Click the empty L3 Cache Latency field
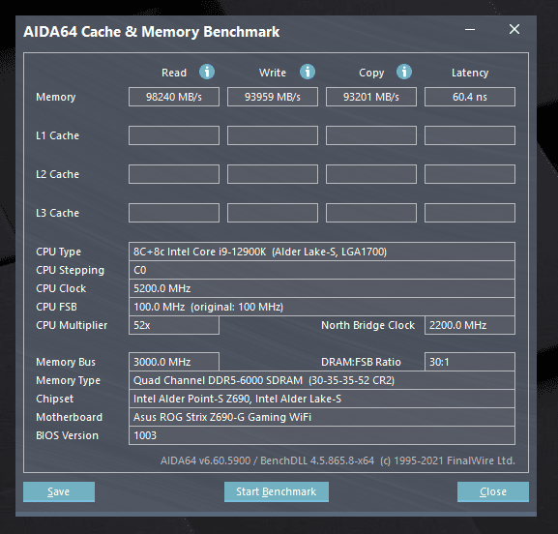 pyautogui.click(x=470, y=213)
